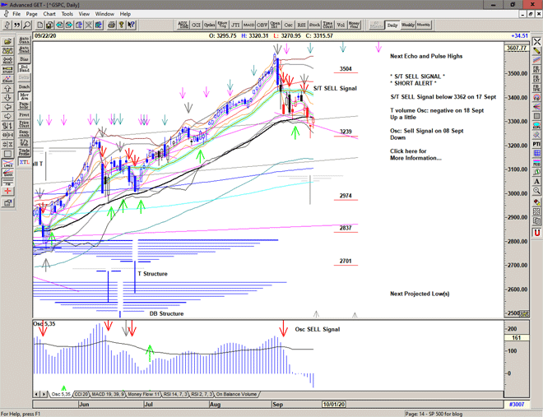Open the Chart menu
The image size is (543, 417).
coord(49,14)
